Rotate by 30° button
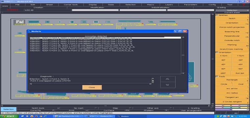Viewport: 250px width, 118px height. click(x=223, y=60)
